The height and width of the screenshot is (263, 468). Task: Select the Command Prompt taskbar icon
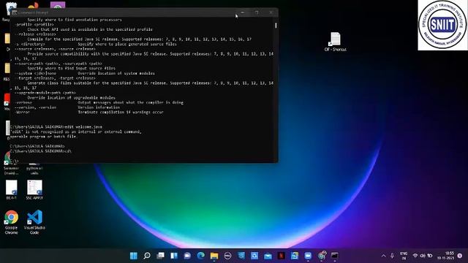pyautogui.click(x=335, y=256)
